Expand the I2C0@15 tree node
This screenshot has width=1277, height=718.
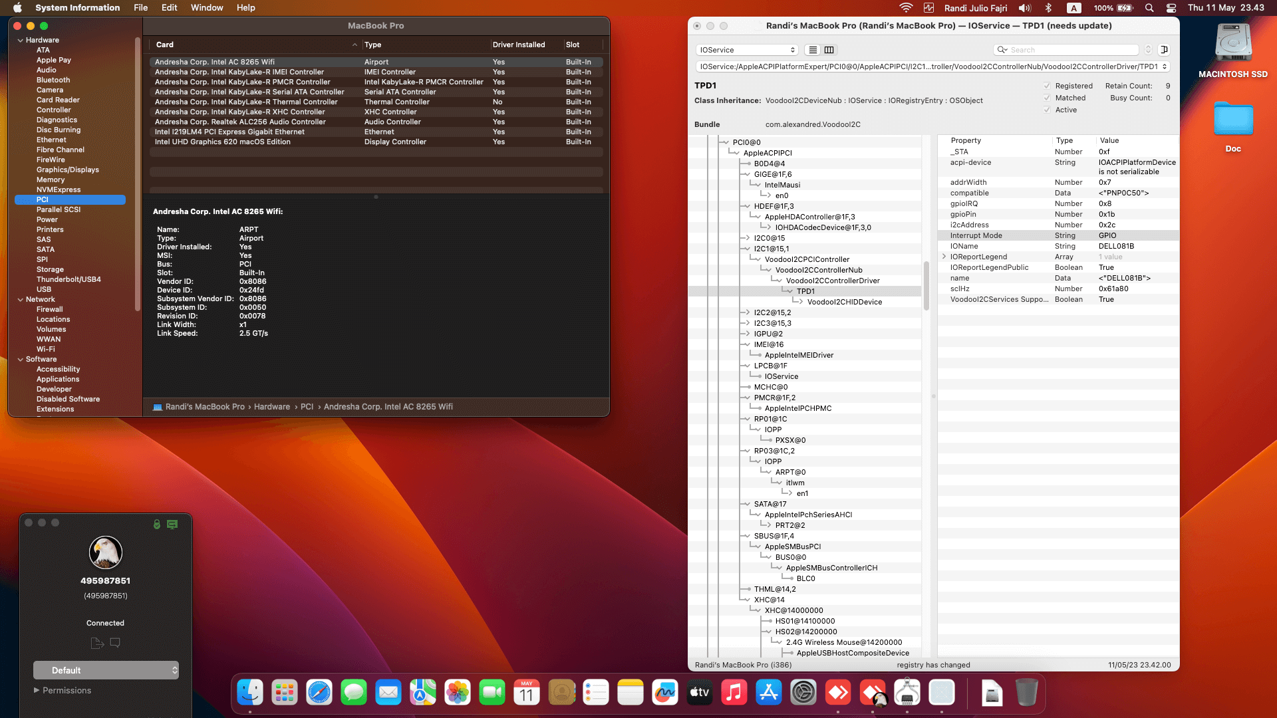point(746,238)
